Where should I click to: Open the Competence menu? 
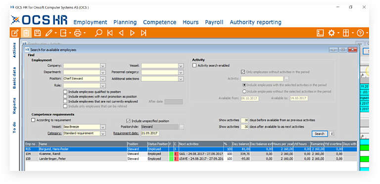pyautogui.click(x=160, y=22)
